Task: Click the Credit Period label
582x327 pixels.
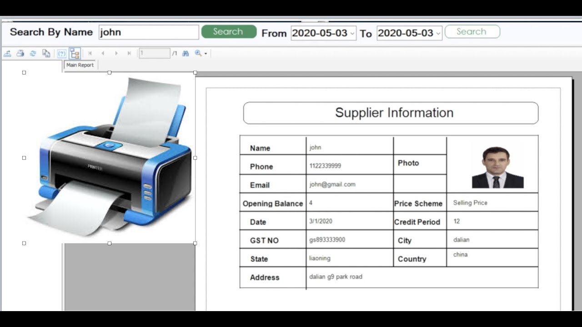Action: 417,222
